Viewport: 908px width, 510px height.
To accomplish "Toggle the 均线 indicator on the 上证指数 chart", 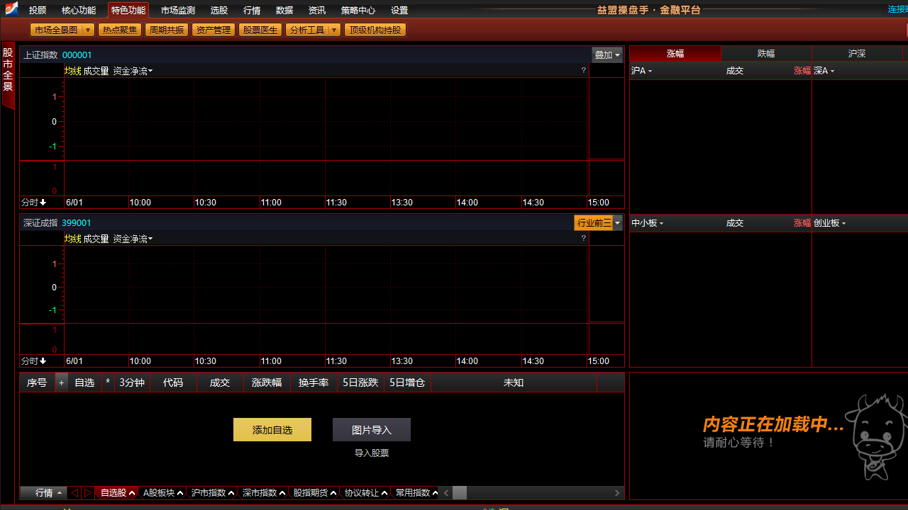I will (x=73, y=71).
